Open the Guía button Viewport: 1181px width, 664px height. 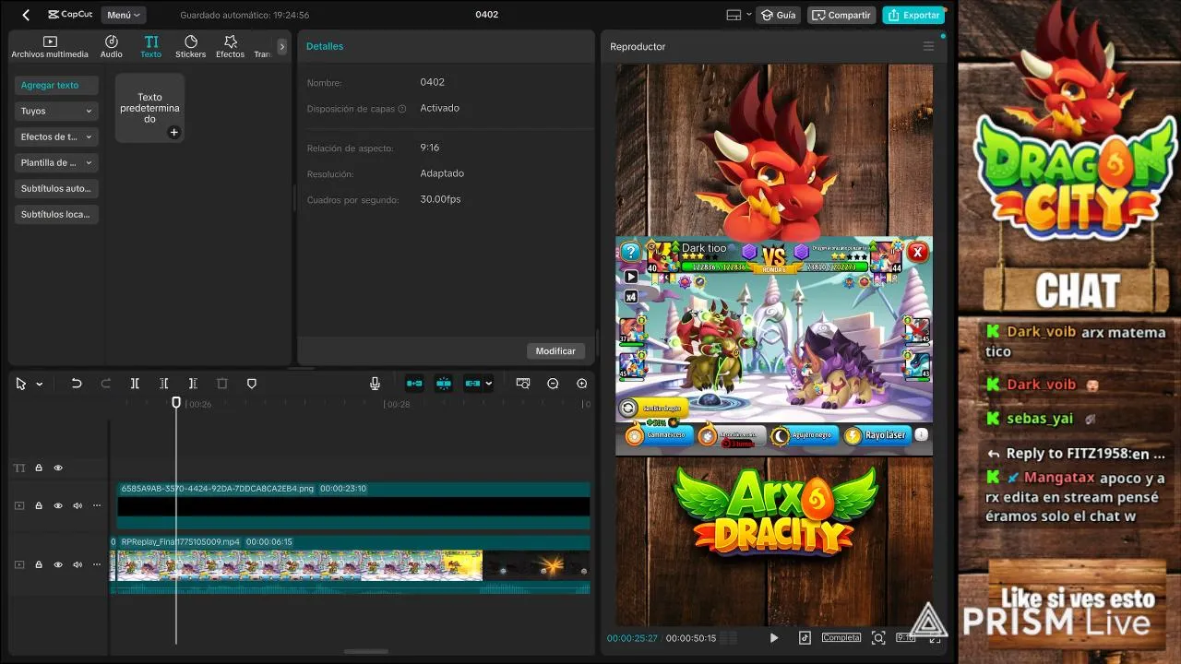779,15
